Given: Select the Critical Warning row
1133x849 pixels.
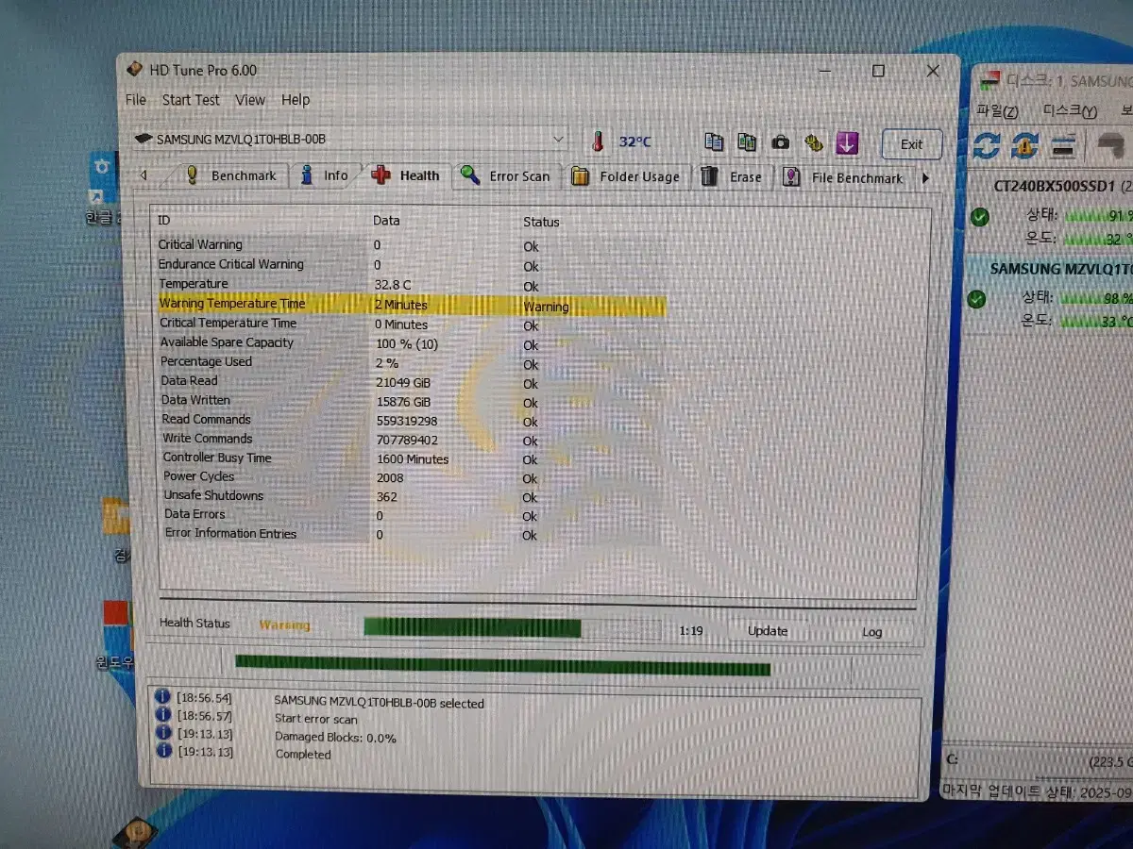Looking at the screenshot, I should point(412,245).
